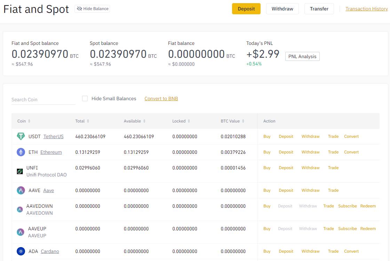Click Withdraw in AAVE Aave row
This screenshot has height=261, width=390.
click(310, 190)
